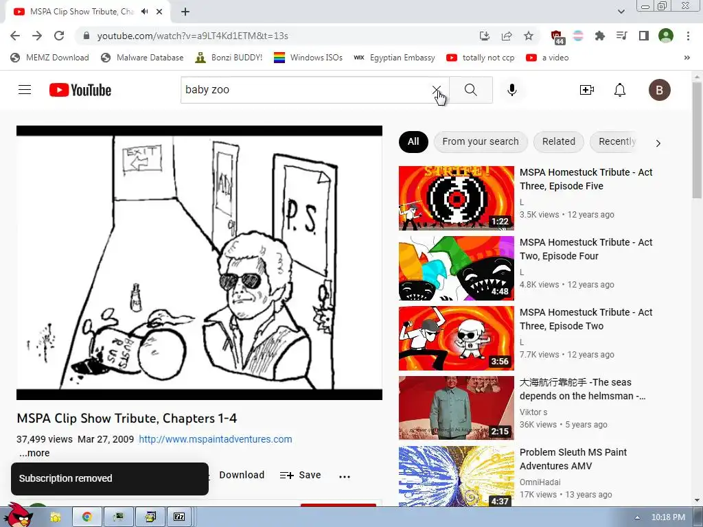This screenshot has height=527, width=703.
Task: Toggle the browser side panel
Action: coord(644,36)
